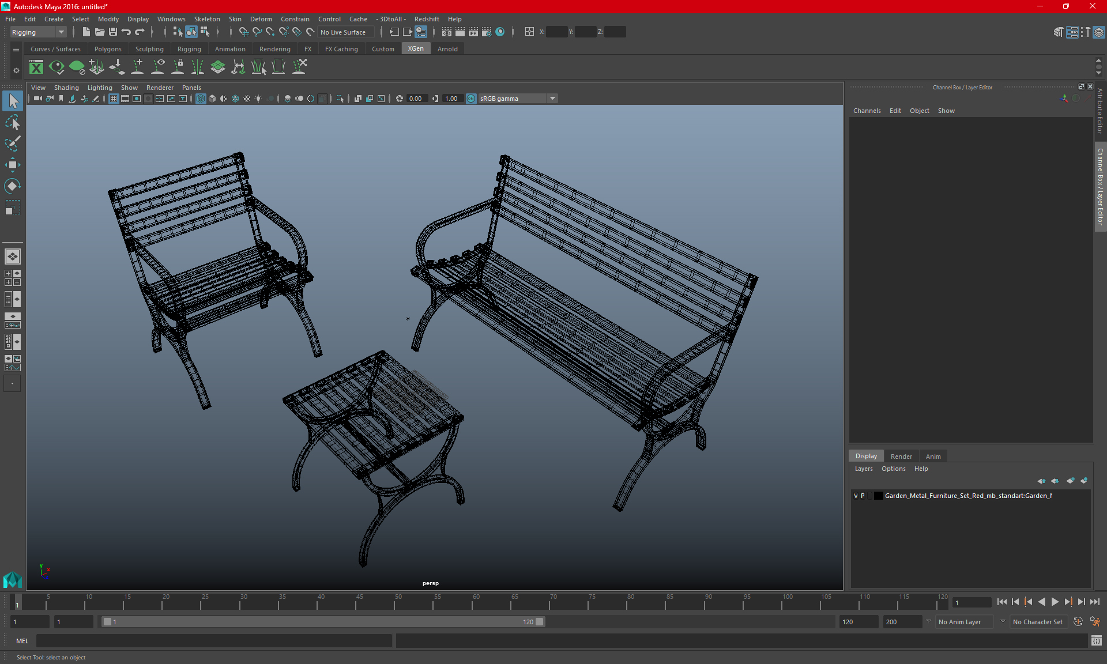The height and width of the screenshot is (664, 1107).
Task: Activate the Scale tool in toolbox
Action: coord(13,207)
